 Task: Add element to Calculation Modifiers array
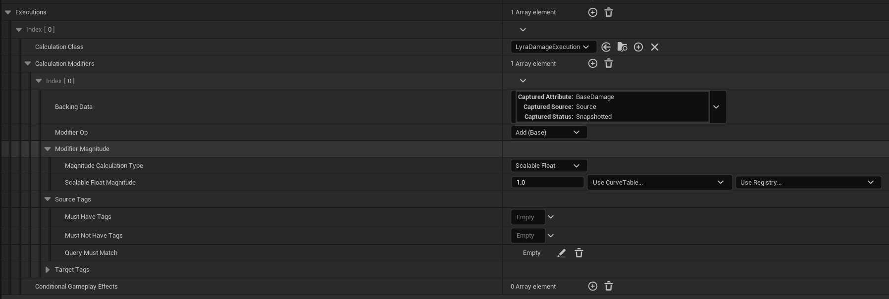592,63
